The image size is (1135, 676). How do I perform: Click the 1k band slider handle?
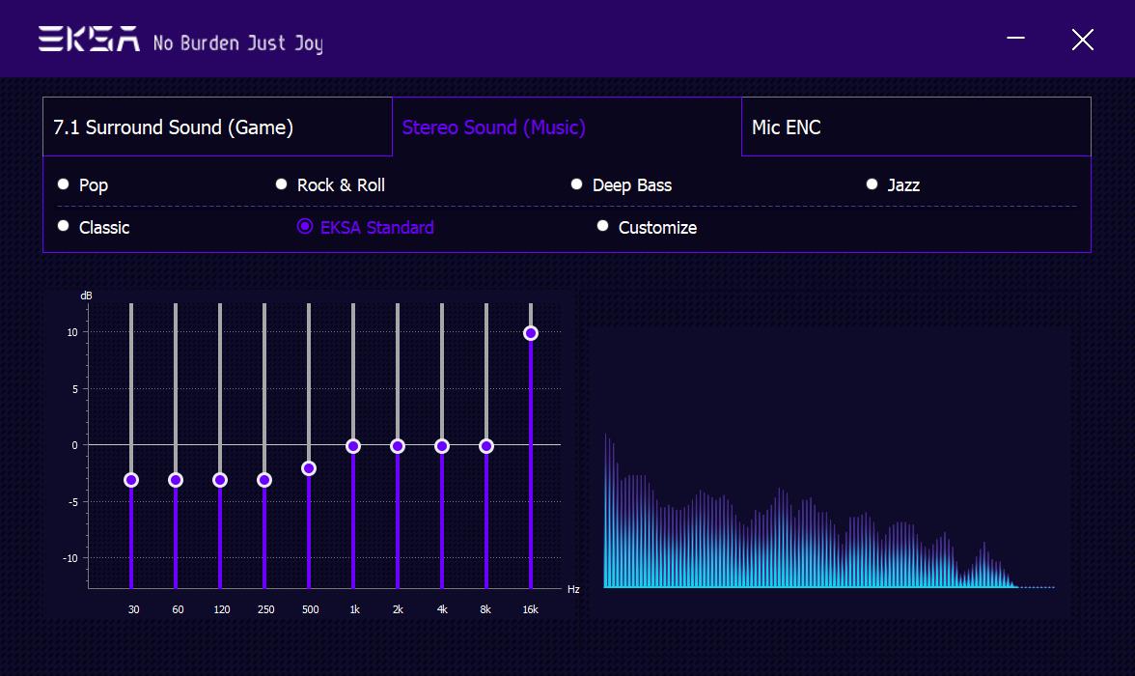point(353,446)
